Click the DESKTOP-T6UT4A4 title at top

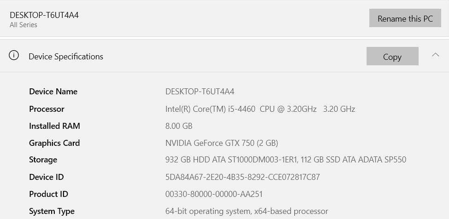click(x=44, y=15)
